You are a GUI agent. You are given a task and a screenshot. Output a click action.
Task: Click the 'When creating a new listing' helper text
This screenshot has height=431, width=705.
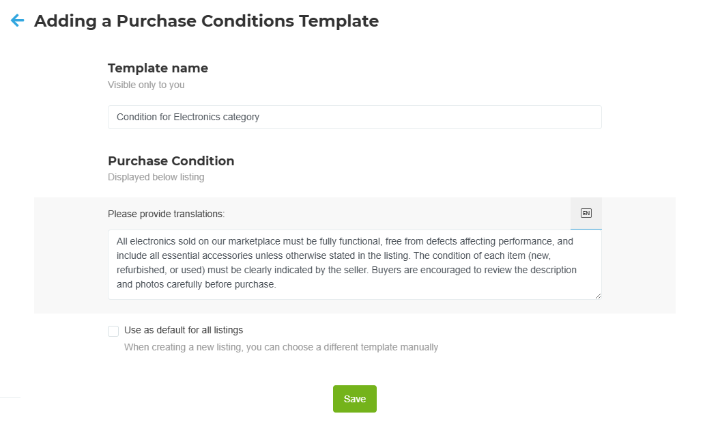pos(280,347)
